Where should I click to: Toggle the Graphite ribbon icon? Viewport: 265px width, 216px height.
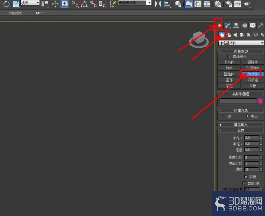click(x=189, y=4)
